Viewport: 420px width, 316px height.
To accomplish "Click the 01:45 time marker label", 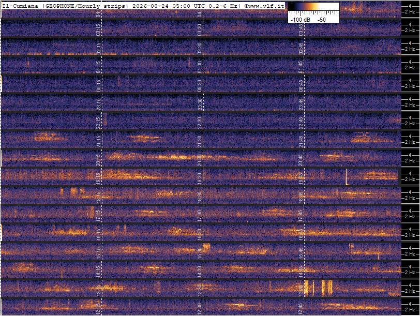I will [301, 67].
